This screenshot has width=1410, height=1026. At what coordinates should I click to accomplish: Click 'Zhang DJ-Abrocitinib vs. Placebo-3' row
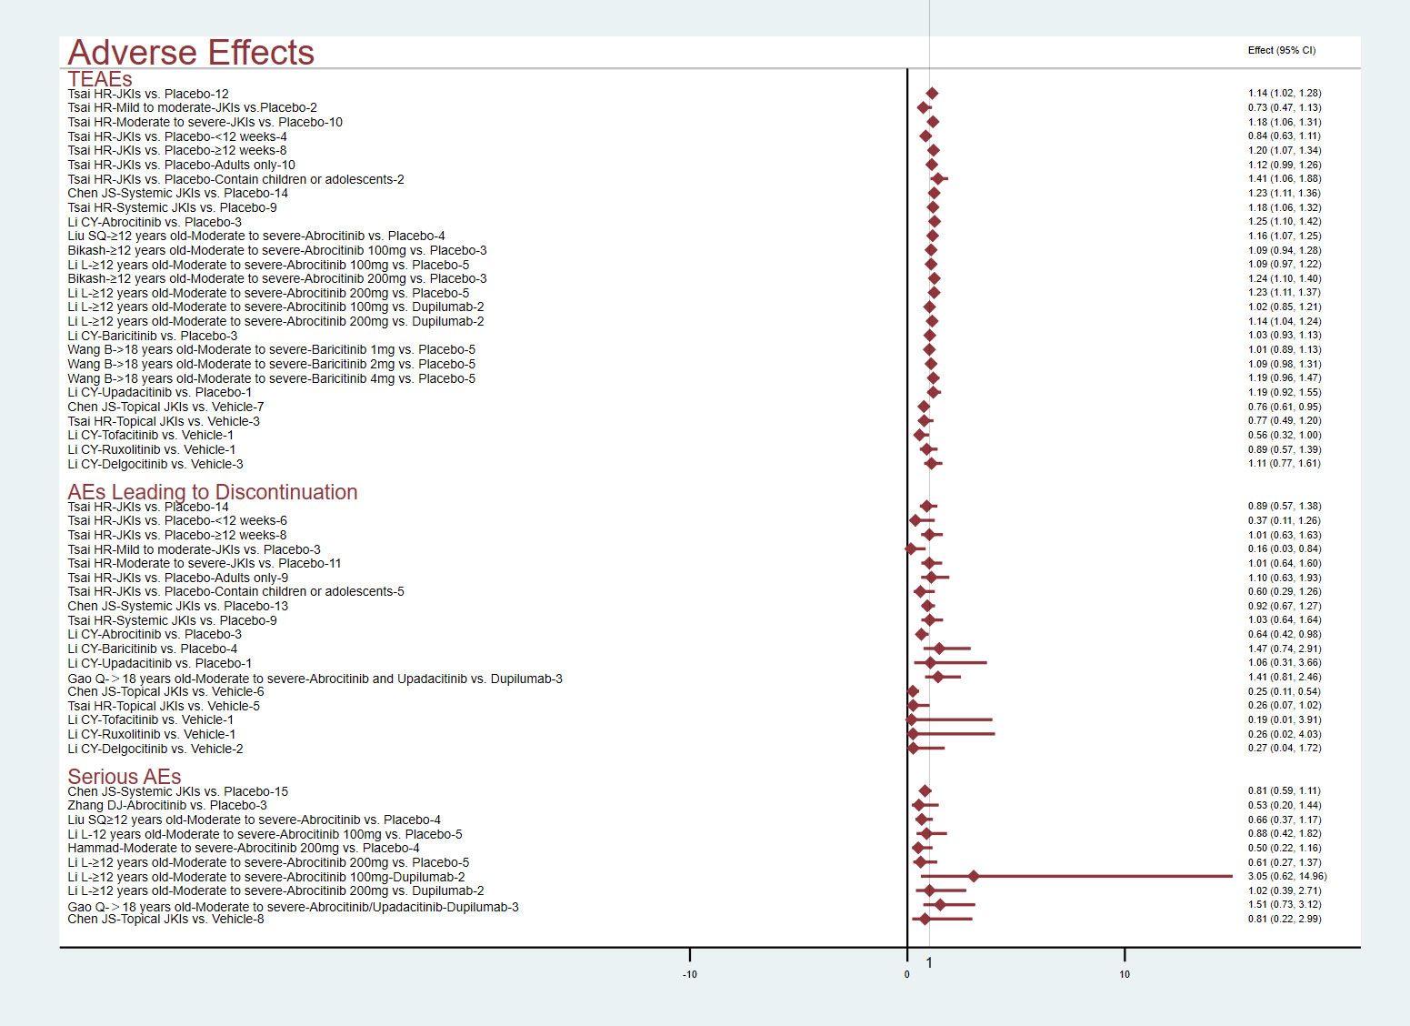[x=167, y=805]
